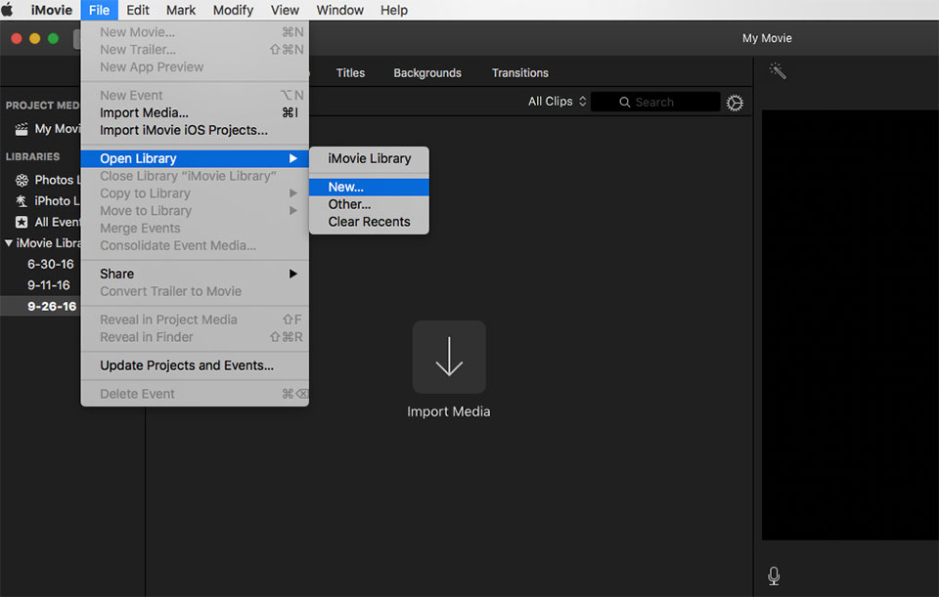Click the yellow minimize window button

(35, 39)
